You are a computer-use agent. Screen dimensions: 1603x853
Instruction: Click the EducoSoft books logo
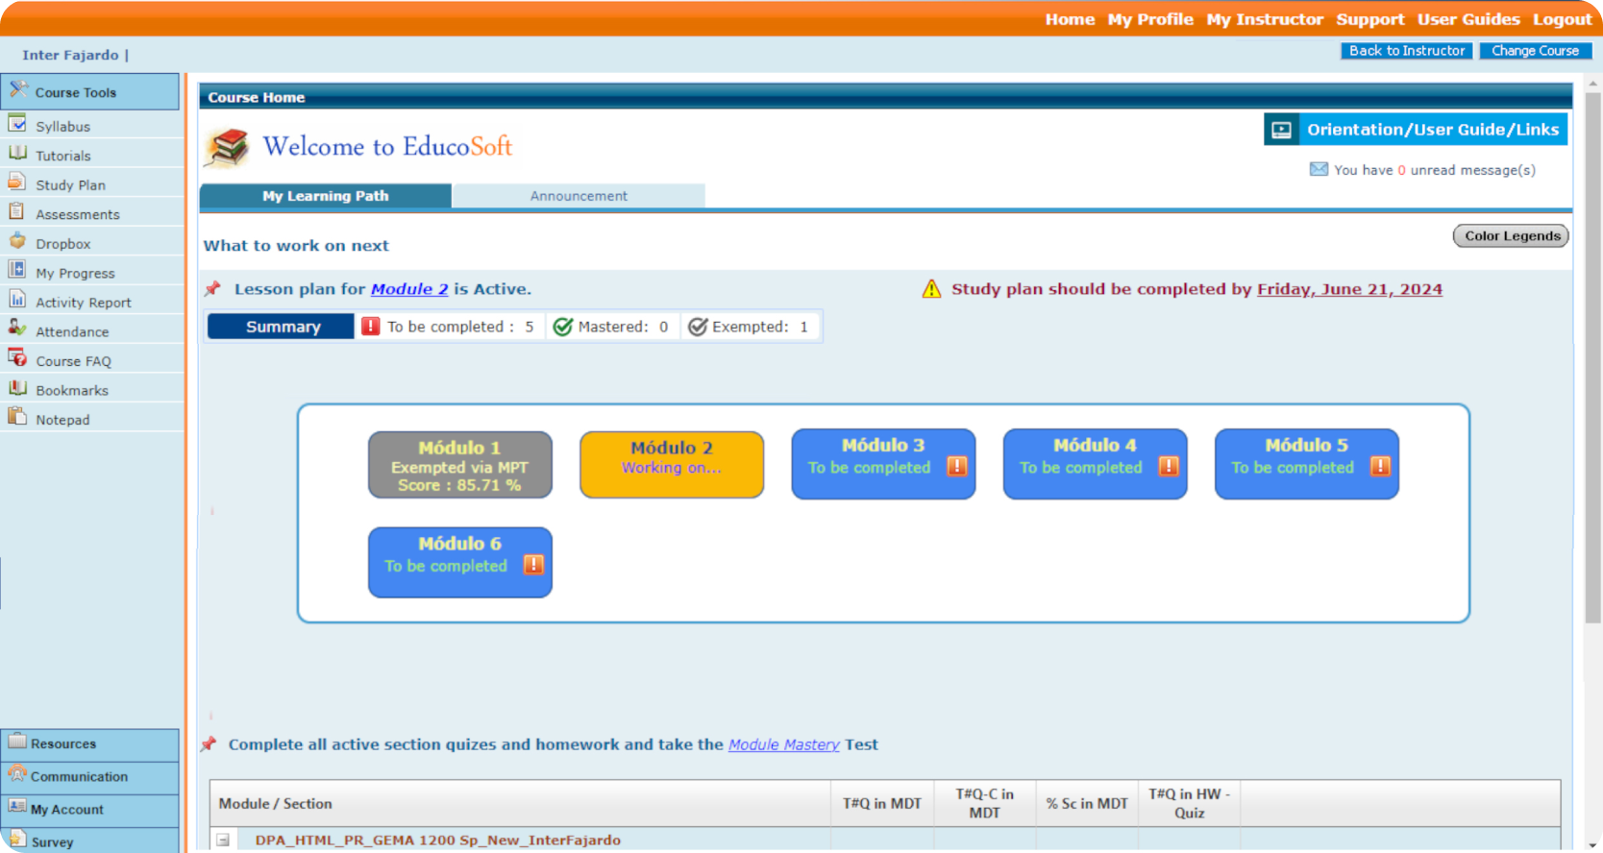coord(228,147)
